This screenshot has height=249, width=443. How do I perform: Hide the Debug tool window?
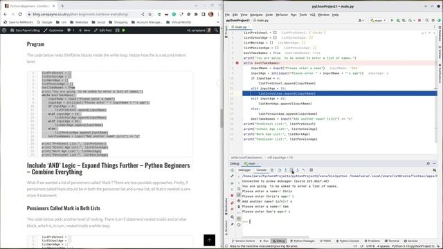coord(434,163)
